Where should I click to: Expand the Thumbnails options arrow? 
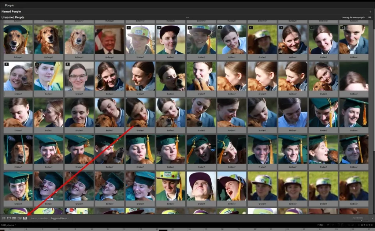(373, 218)
